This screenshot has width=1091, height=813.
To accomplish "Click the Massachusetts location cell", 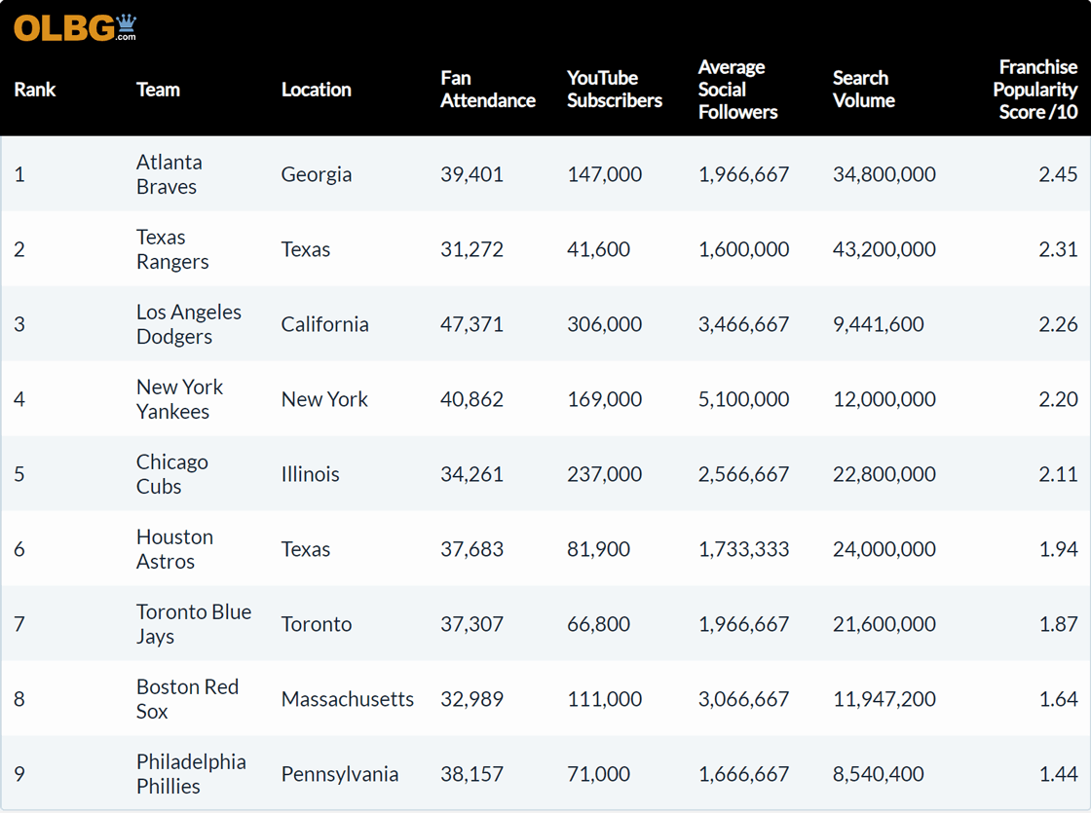I will coord(347,699).
